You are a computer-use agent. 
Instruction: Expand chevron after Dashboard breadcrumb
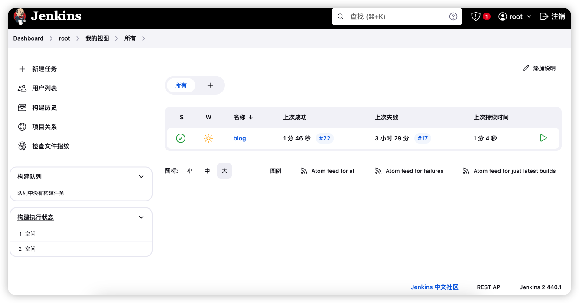(x=51, y=38)
